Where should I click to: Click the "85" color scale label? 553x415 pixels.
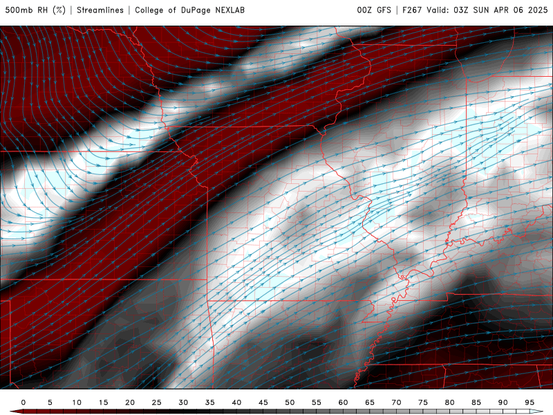(476, 403)
